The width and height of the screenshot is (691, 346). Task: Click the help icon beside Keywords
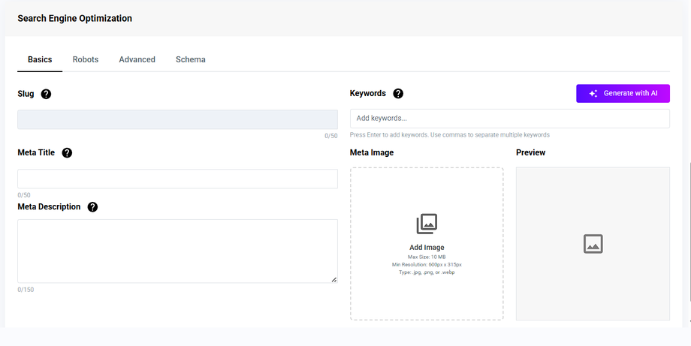point(398,94)
